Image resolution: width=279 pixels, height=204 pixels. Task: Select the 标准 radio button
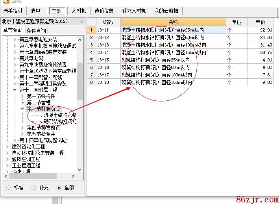tap(9, 188)
